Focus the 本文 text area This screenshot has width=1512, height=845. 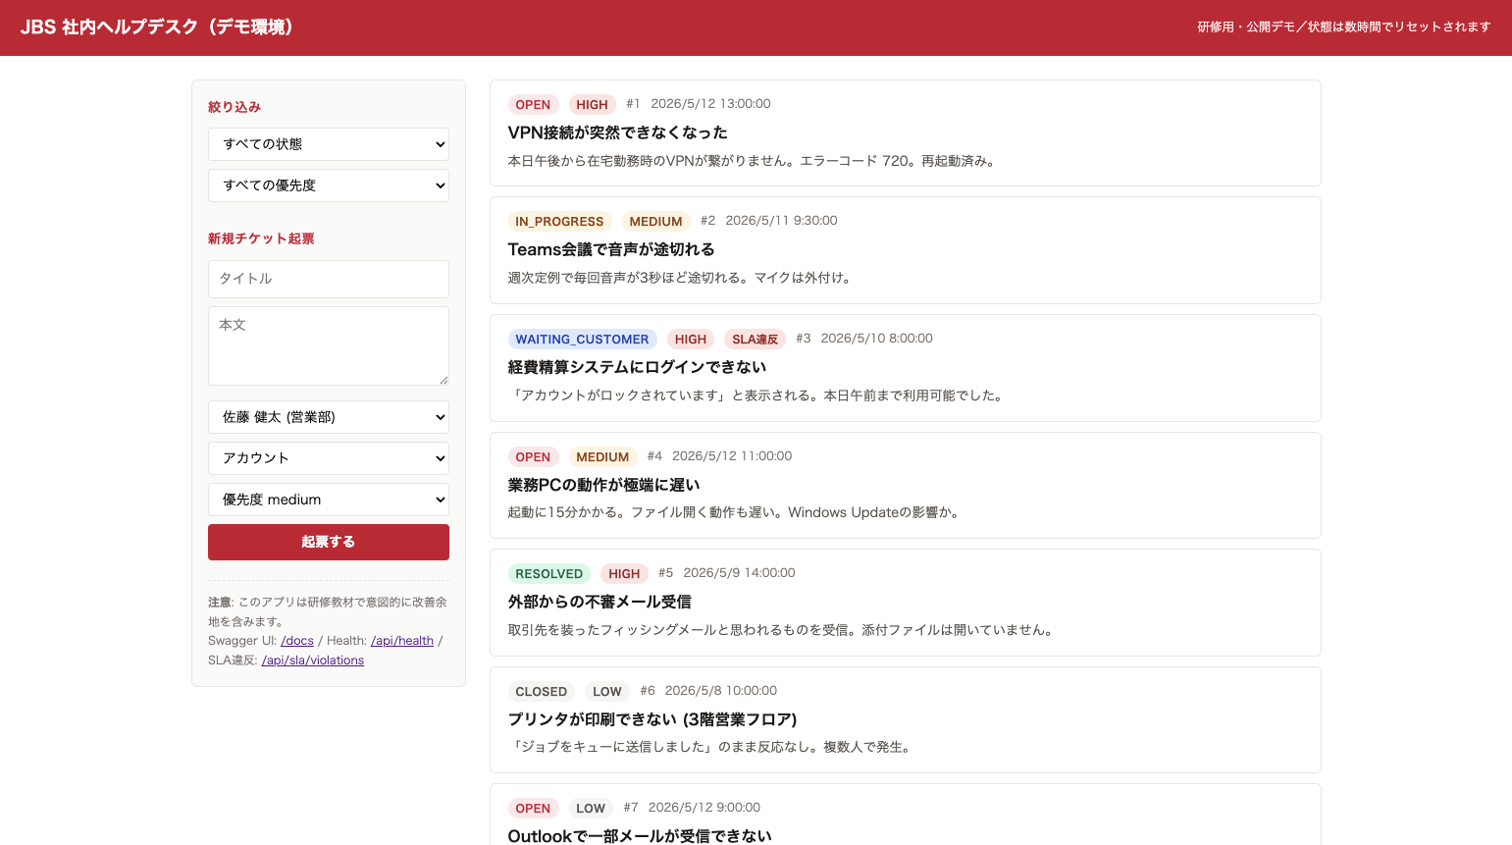(328, 345)
